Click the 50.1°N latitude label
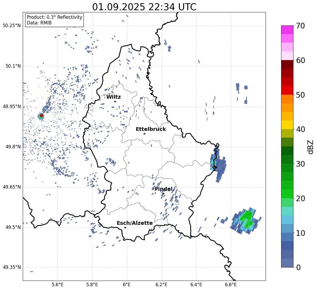 (x=13, y=66)
